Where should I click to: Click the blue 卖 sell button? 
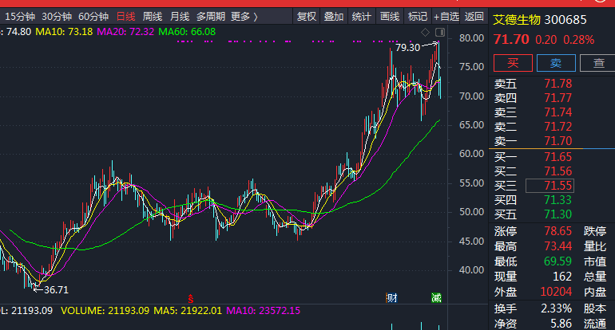click(556, 63)
